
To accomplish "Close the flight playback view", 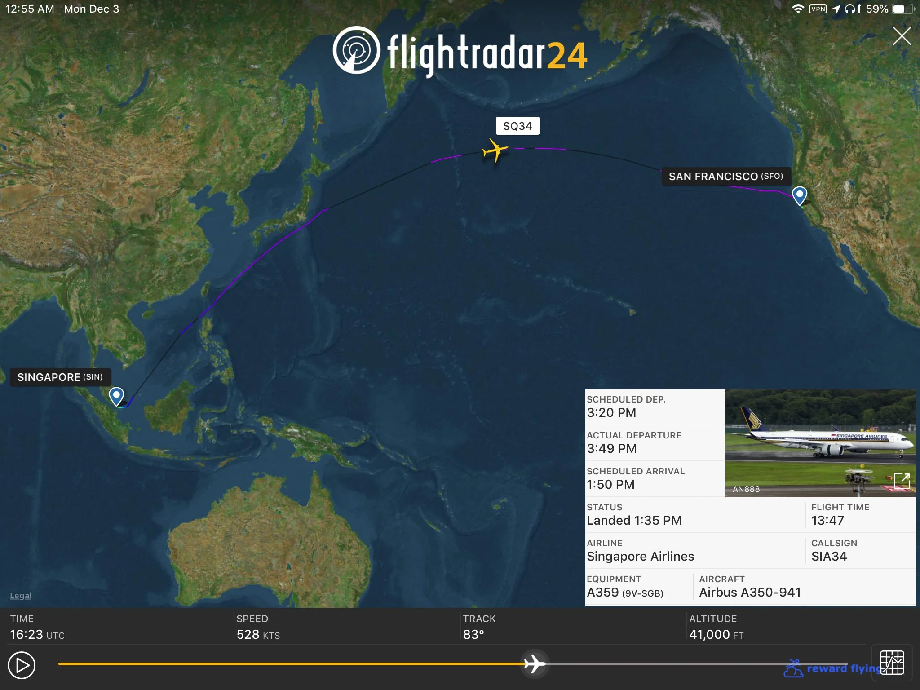I will (x=902, y=36).
